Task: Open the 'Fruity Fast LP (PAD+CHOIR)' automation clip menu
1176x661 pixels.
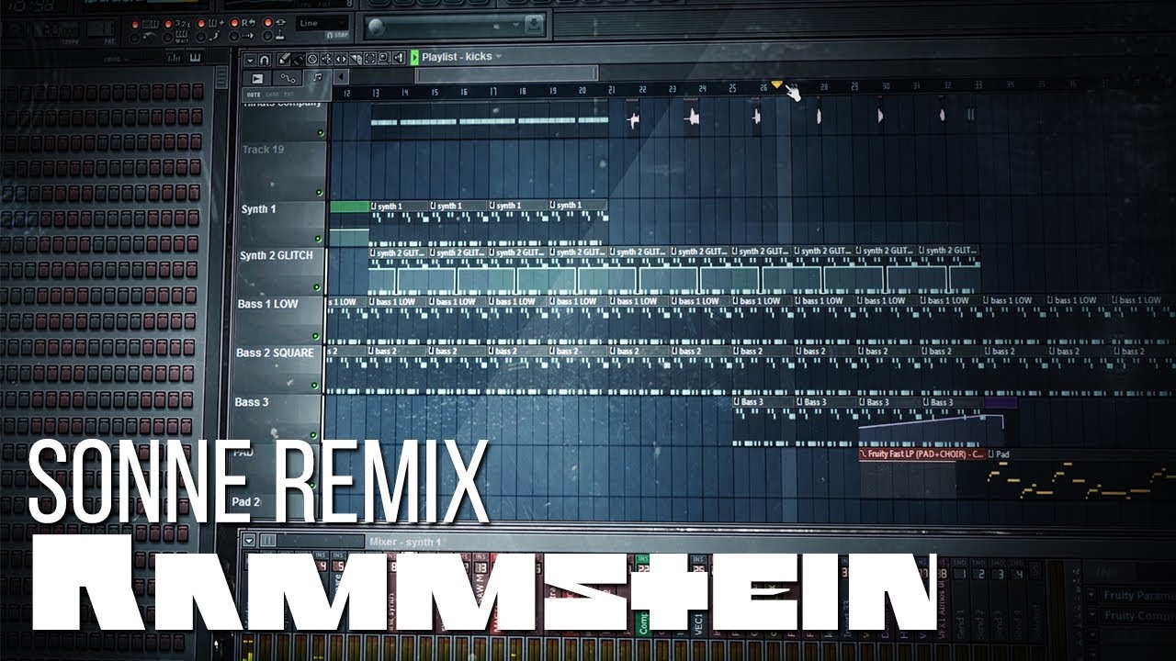Action: 864,454
